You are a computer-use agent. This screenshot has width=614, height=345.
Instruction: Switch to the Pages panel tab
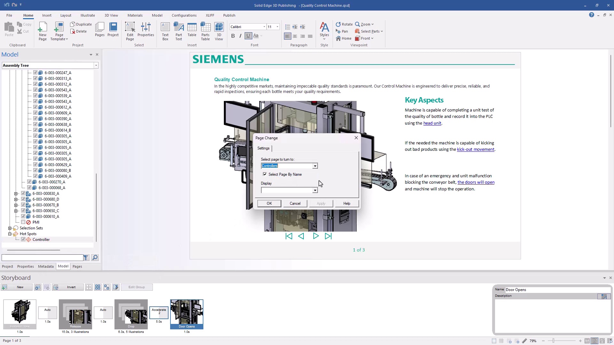[77, 266]
